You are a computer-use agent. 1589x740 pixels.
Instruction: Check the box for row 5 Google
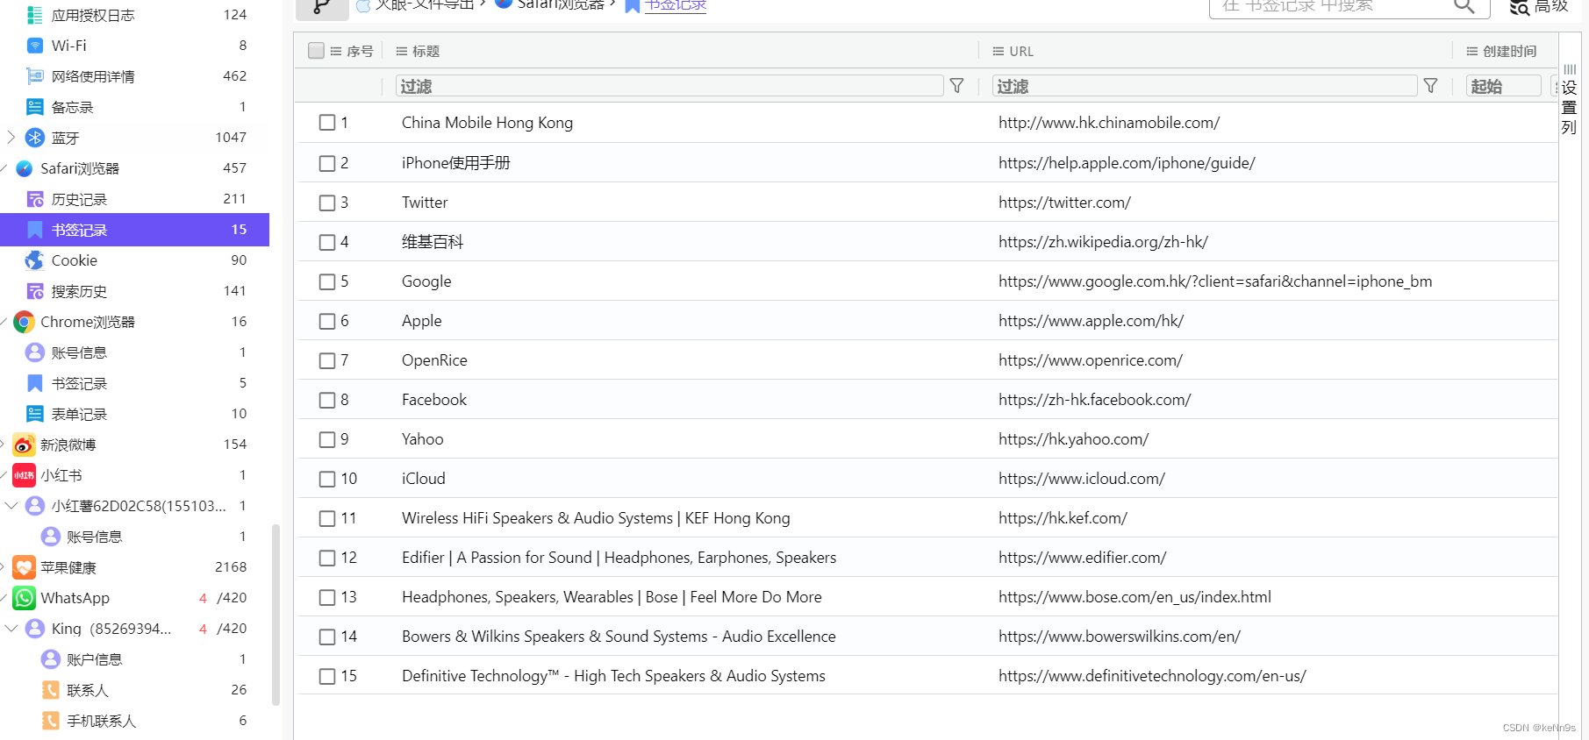click(x=327, y=281)
